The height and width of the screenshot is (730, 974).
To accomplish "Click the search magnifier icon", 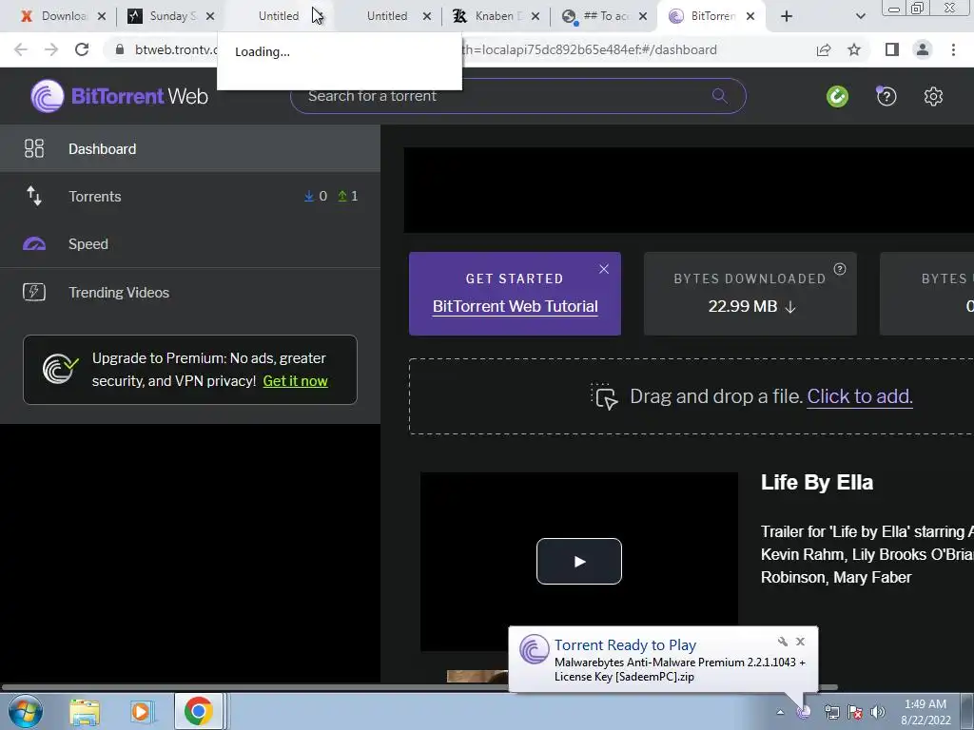I will pyautogui.click(x=719, y=96).
